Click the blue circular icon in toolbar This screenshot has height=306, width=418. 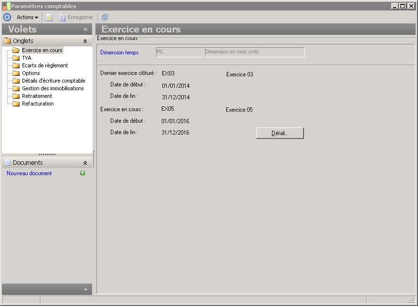pyautogui.click(x=7, y=17)
